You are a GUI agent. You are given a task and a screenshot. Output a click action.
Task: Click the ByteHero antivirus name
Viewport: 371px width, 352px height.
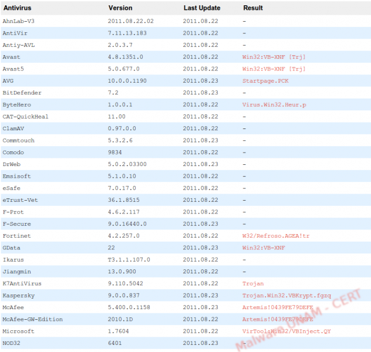coord(17,105)
